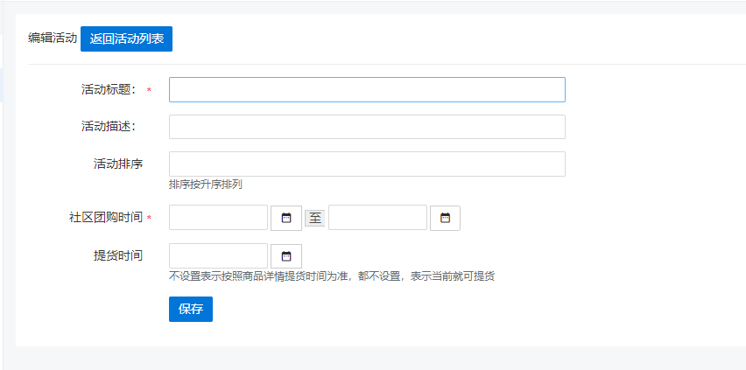Viewport: 746px width, 370px height.
Task: Open calendar for group-buy start time
Action: click(x=286, y=219)
